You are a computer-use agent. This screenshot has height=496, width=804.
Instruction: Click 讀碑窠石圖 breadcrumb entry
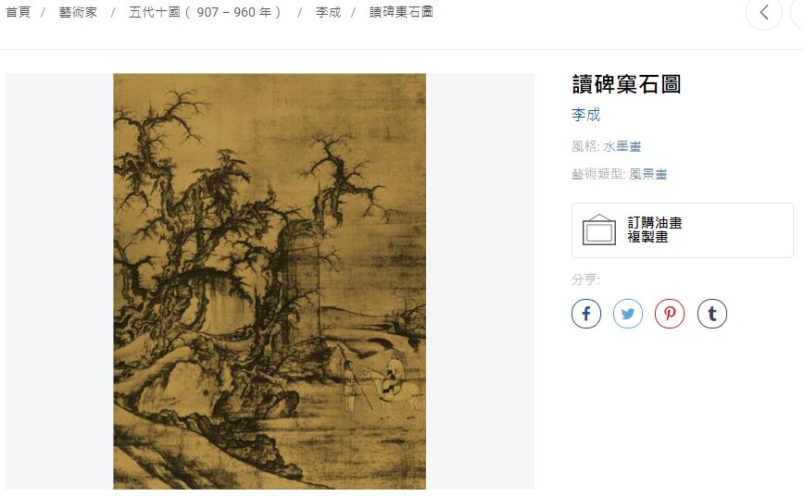(401, 12)
